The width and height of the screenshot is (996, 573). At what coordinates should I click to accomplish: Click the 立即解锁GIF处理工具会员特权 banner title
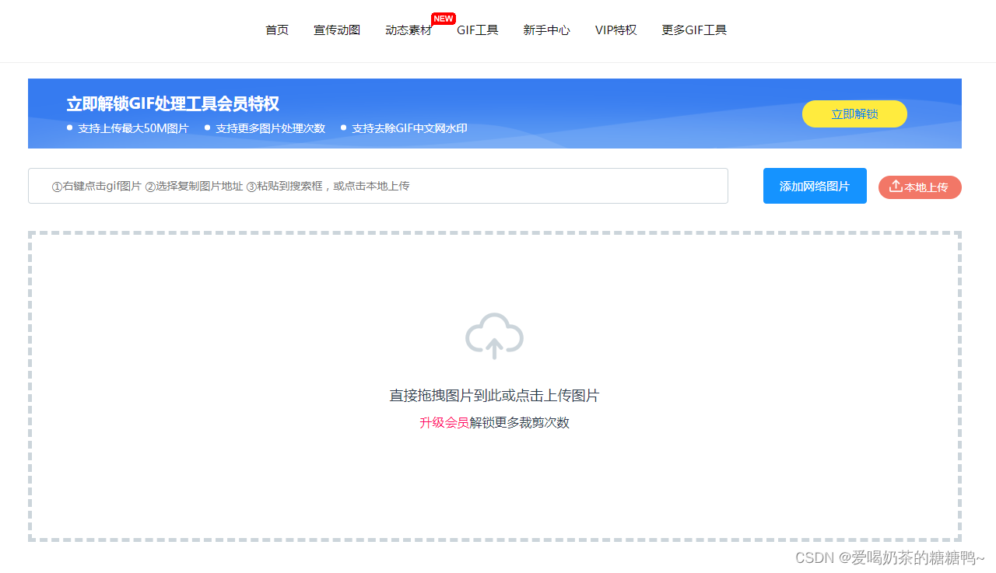pyautogui.click(x=173, y=103)
